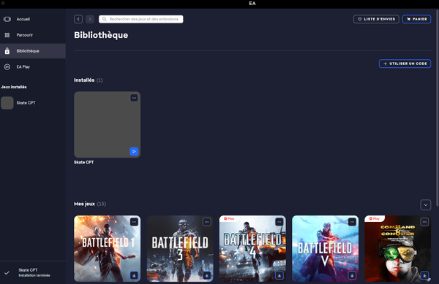Viewport: 439px width, 284px height.
Task: Click the Skate CPT sidebar thumbnail
Action: (7, 103)
